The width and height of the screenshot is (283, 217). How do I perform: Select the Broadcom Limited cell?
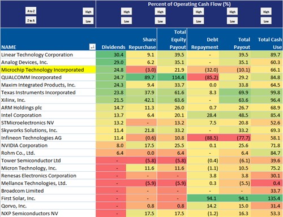click(x=48, y=190)
